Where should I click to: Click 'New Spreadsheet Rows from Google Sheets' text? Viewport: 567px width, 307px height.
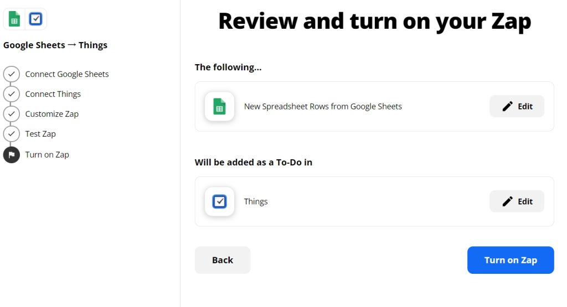[323, 106]
